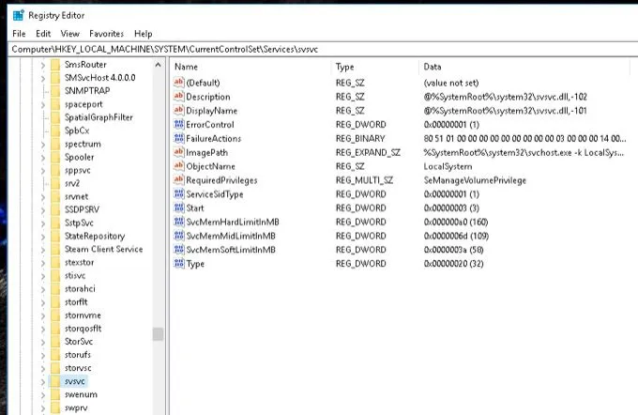Screen dimensions: 638x415
Task: Expand the swenum key
Action: pyautogui.click(x=43, y=394)
